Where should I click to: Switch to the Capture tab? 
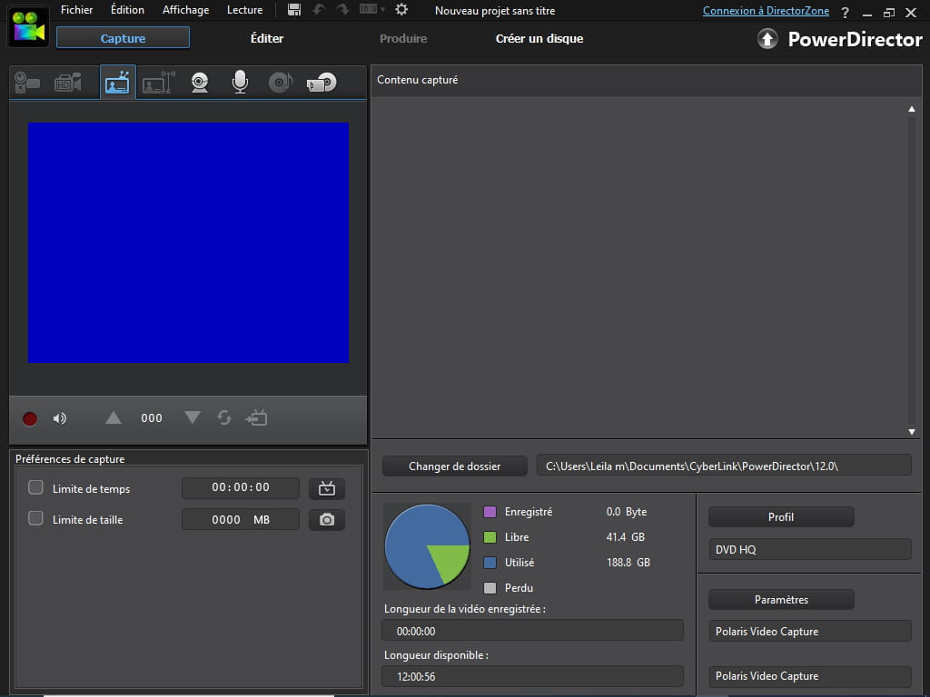[123, 38]
